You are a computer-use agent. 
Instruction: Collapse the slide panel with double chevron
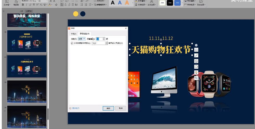(x=4, y=11)
